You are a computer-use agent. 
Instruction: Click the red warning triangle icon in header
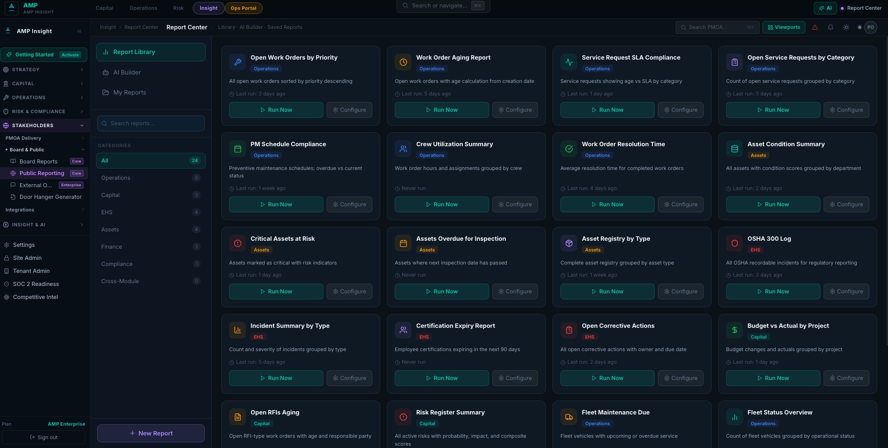coord(815,27)
